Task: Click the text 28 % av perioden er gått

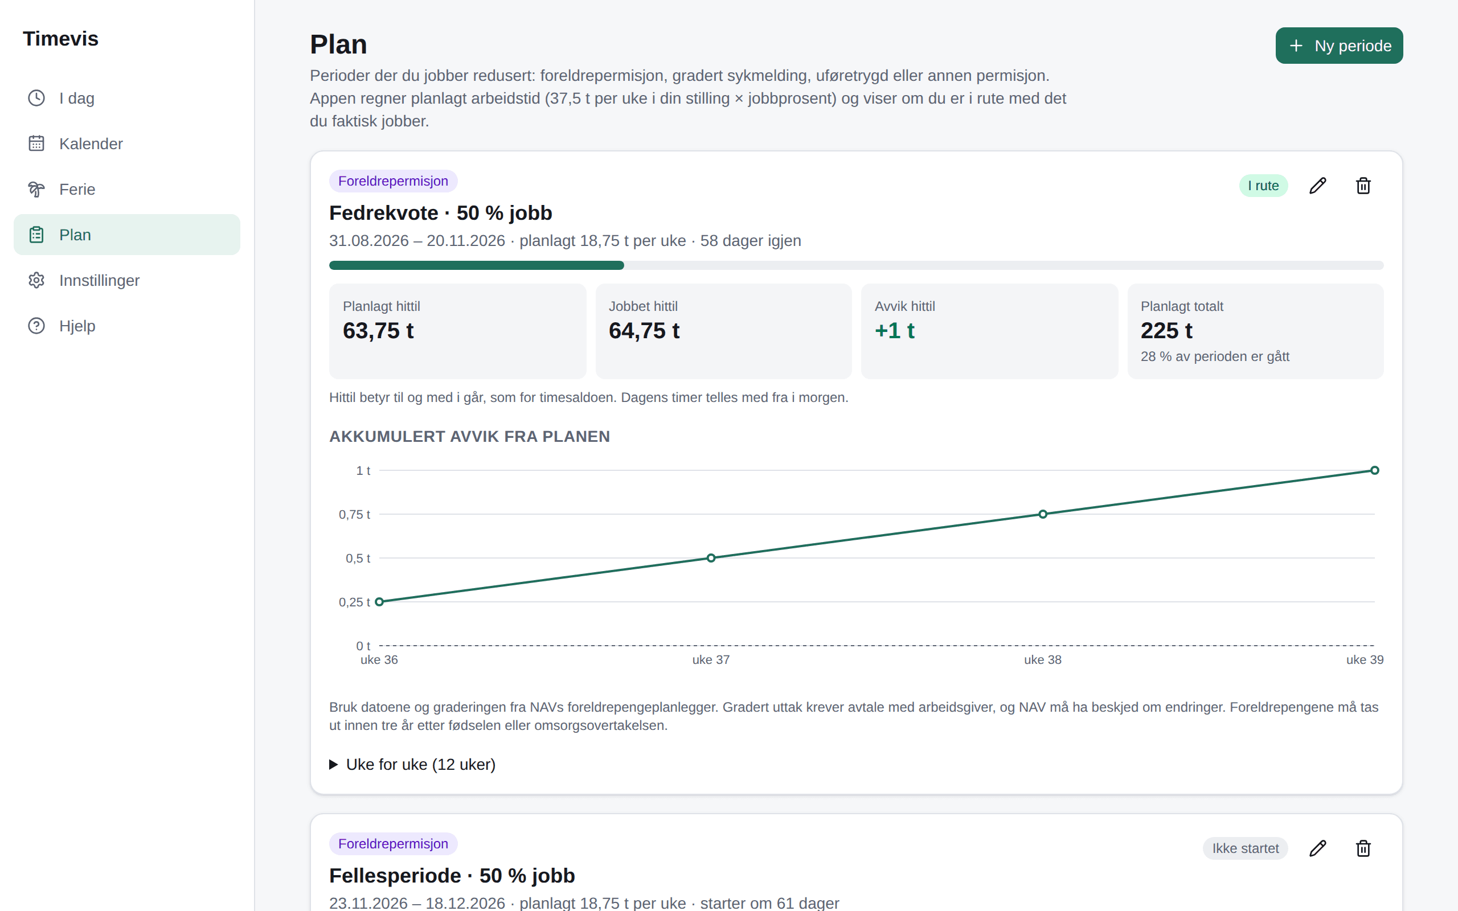Action: pos(1215,356)
